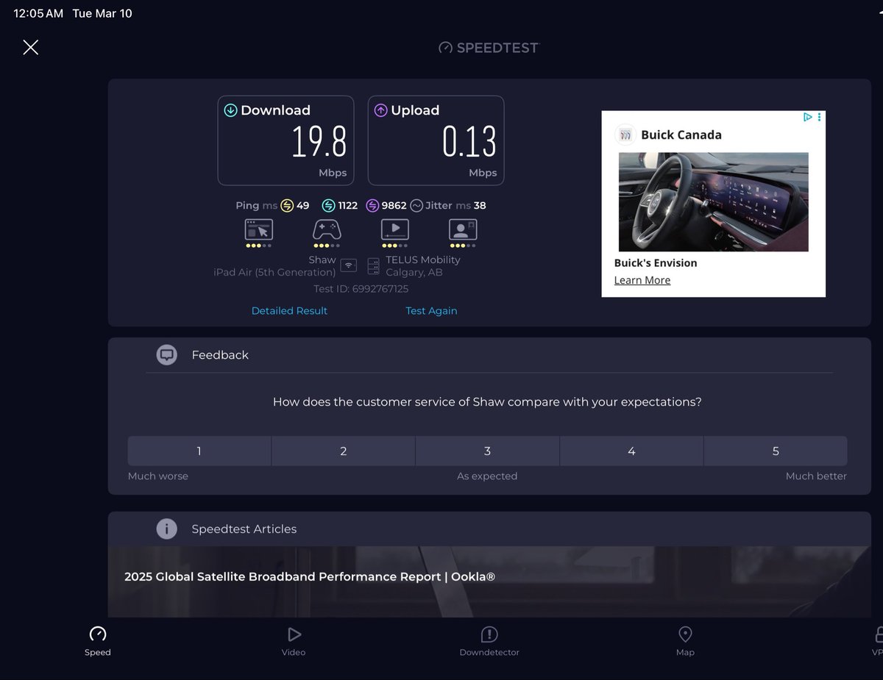Tap the upload arrow icon
The width and height of the screenshot is (883, 680).
(x=380, y=110)
